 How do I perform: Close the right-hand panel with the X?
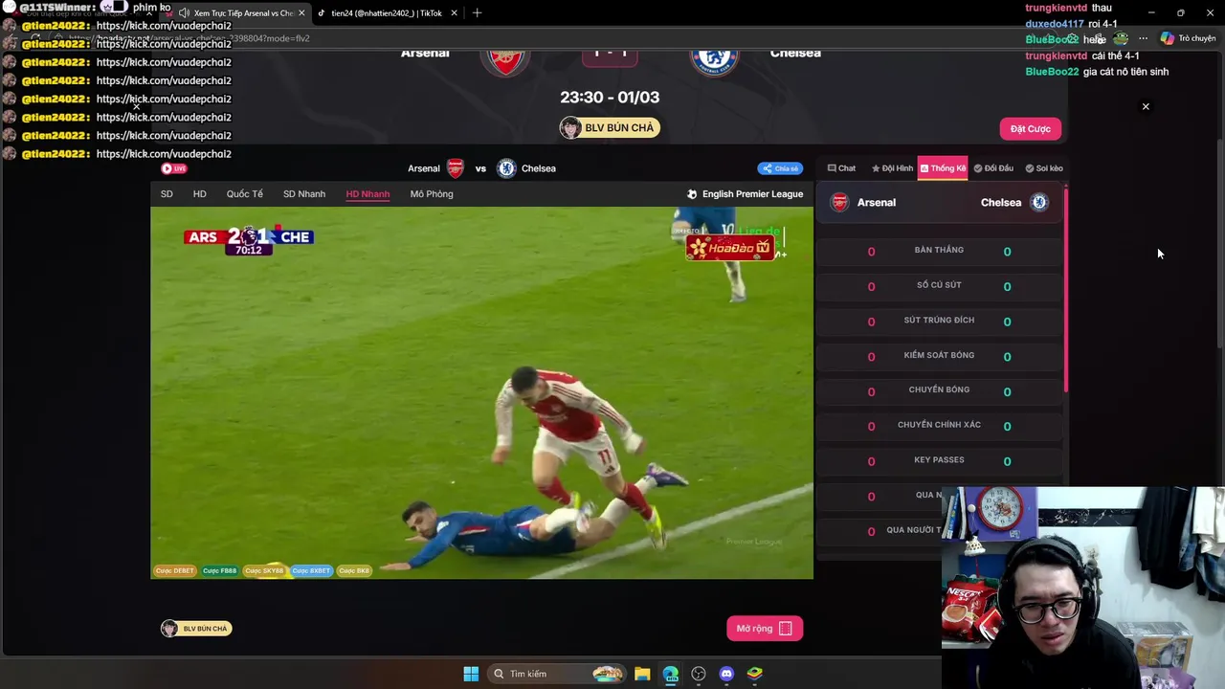(1146, 106)
